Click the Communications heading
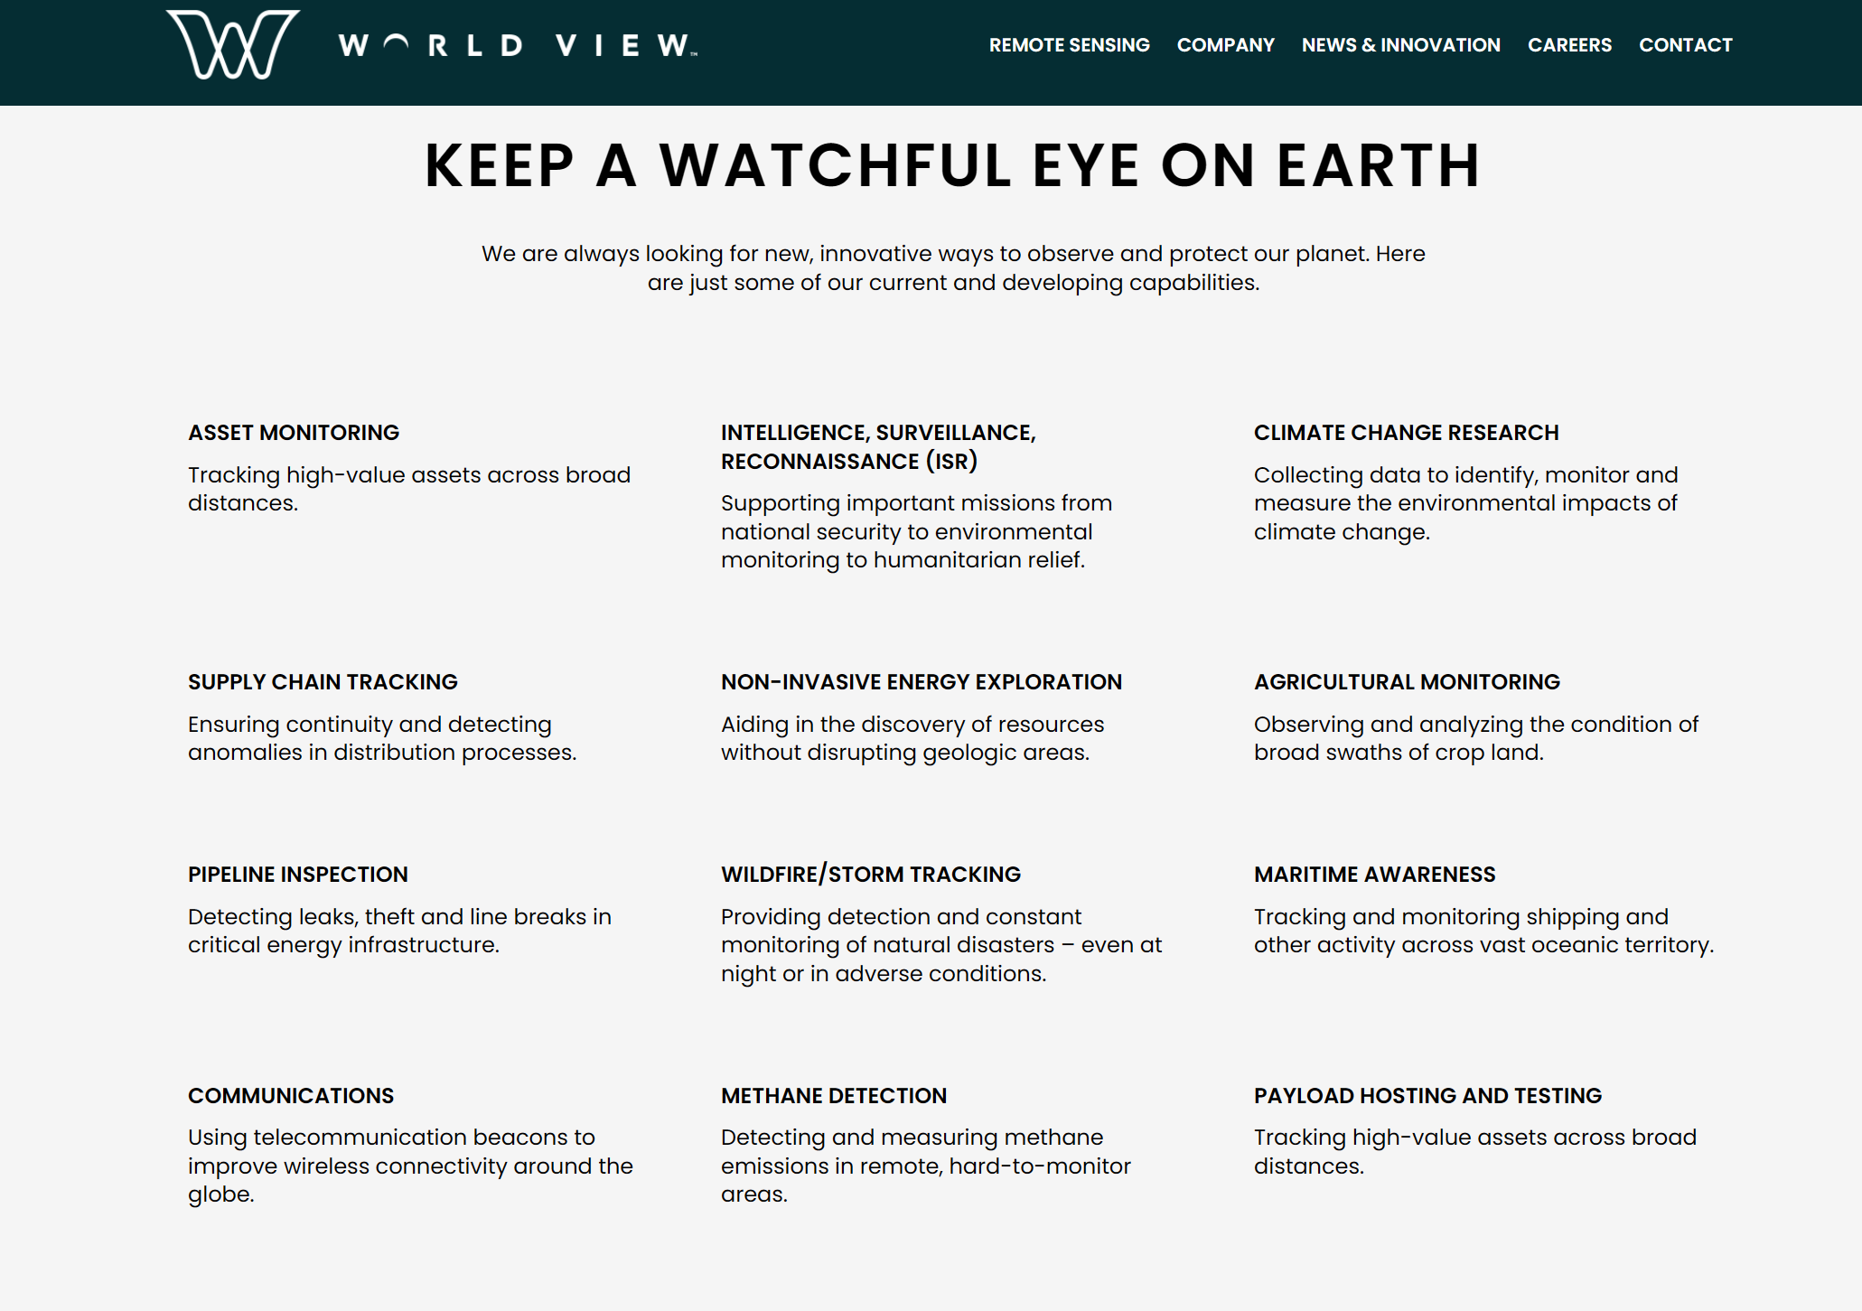 (291, 1096)
